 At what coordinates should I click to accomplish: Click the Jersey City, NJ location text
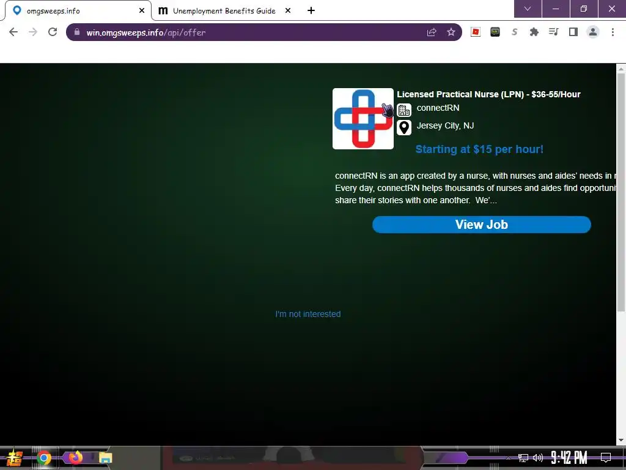pos(445,126)
